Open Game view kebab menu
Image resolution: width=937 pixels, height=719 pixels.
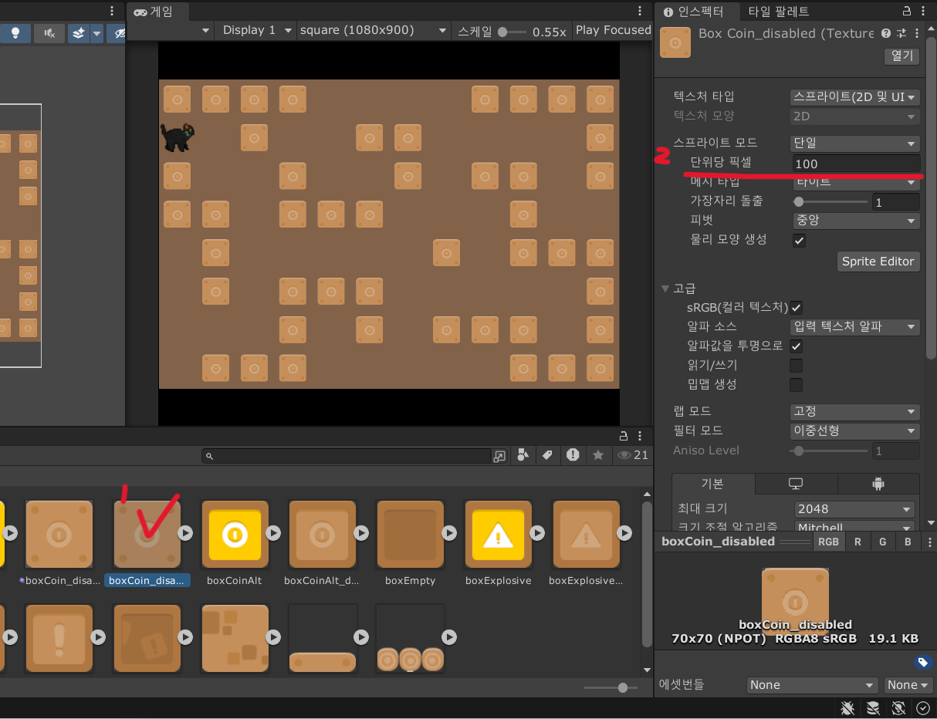640,11
